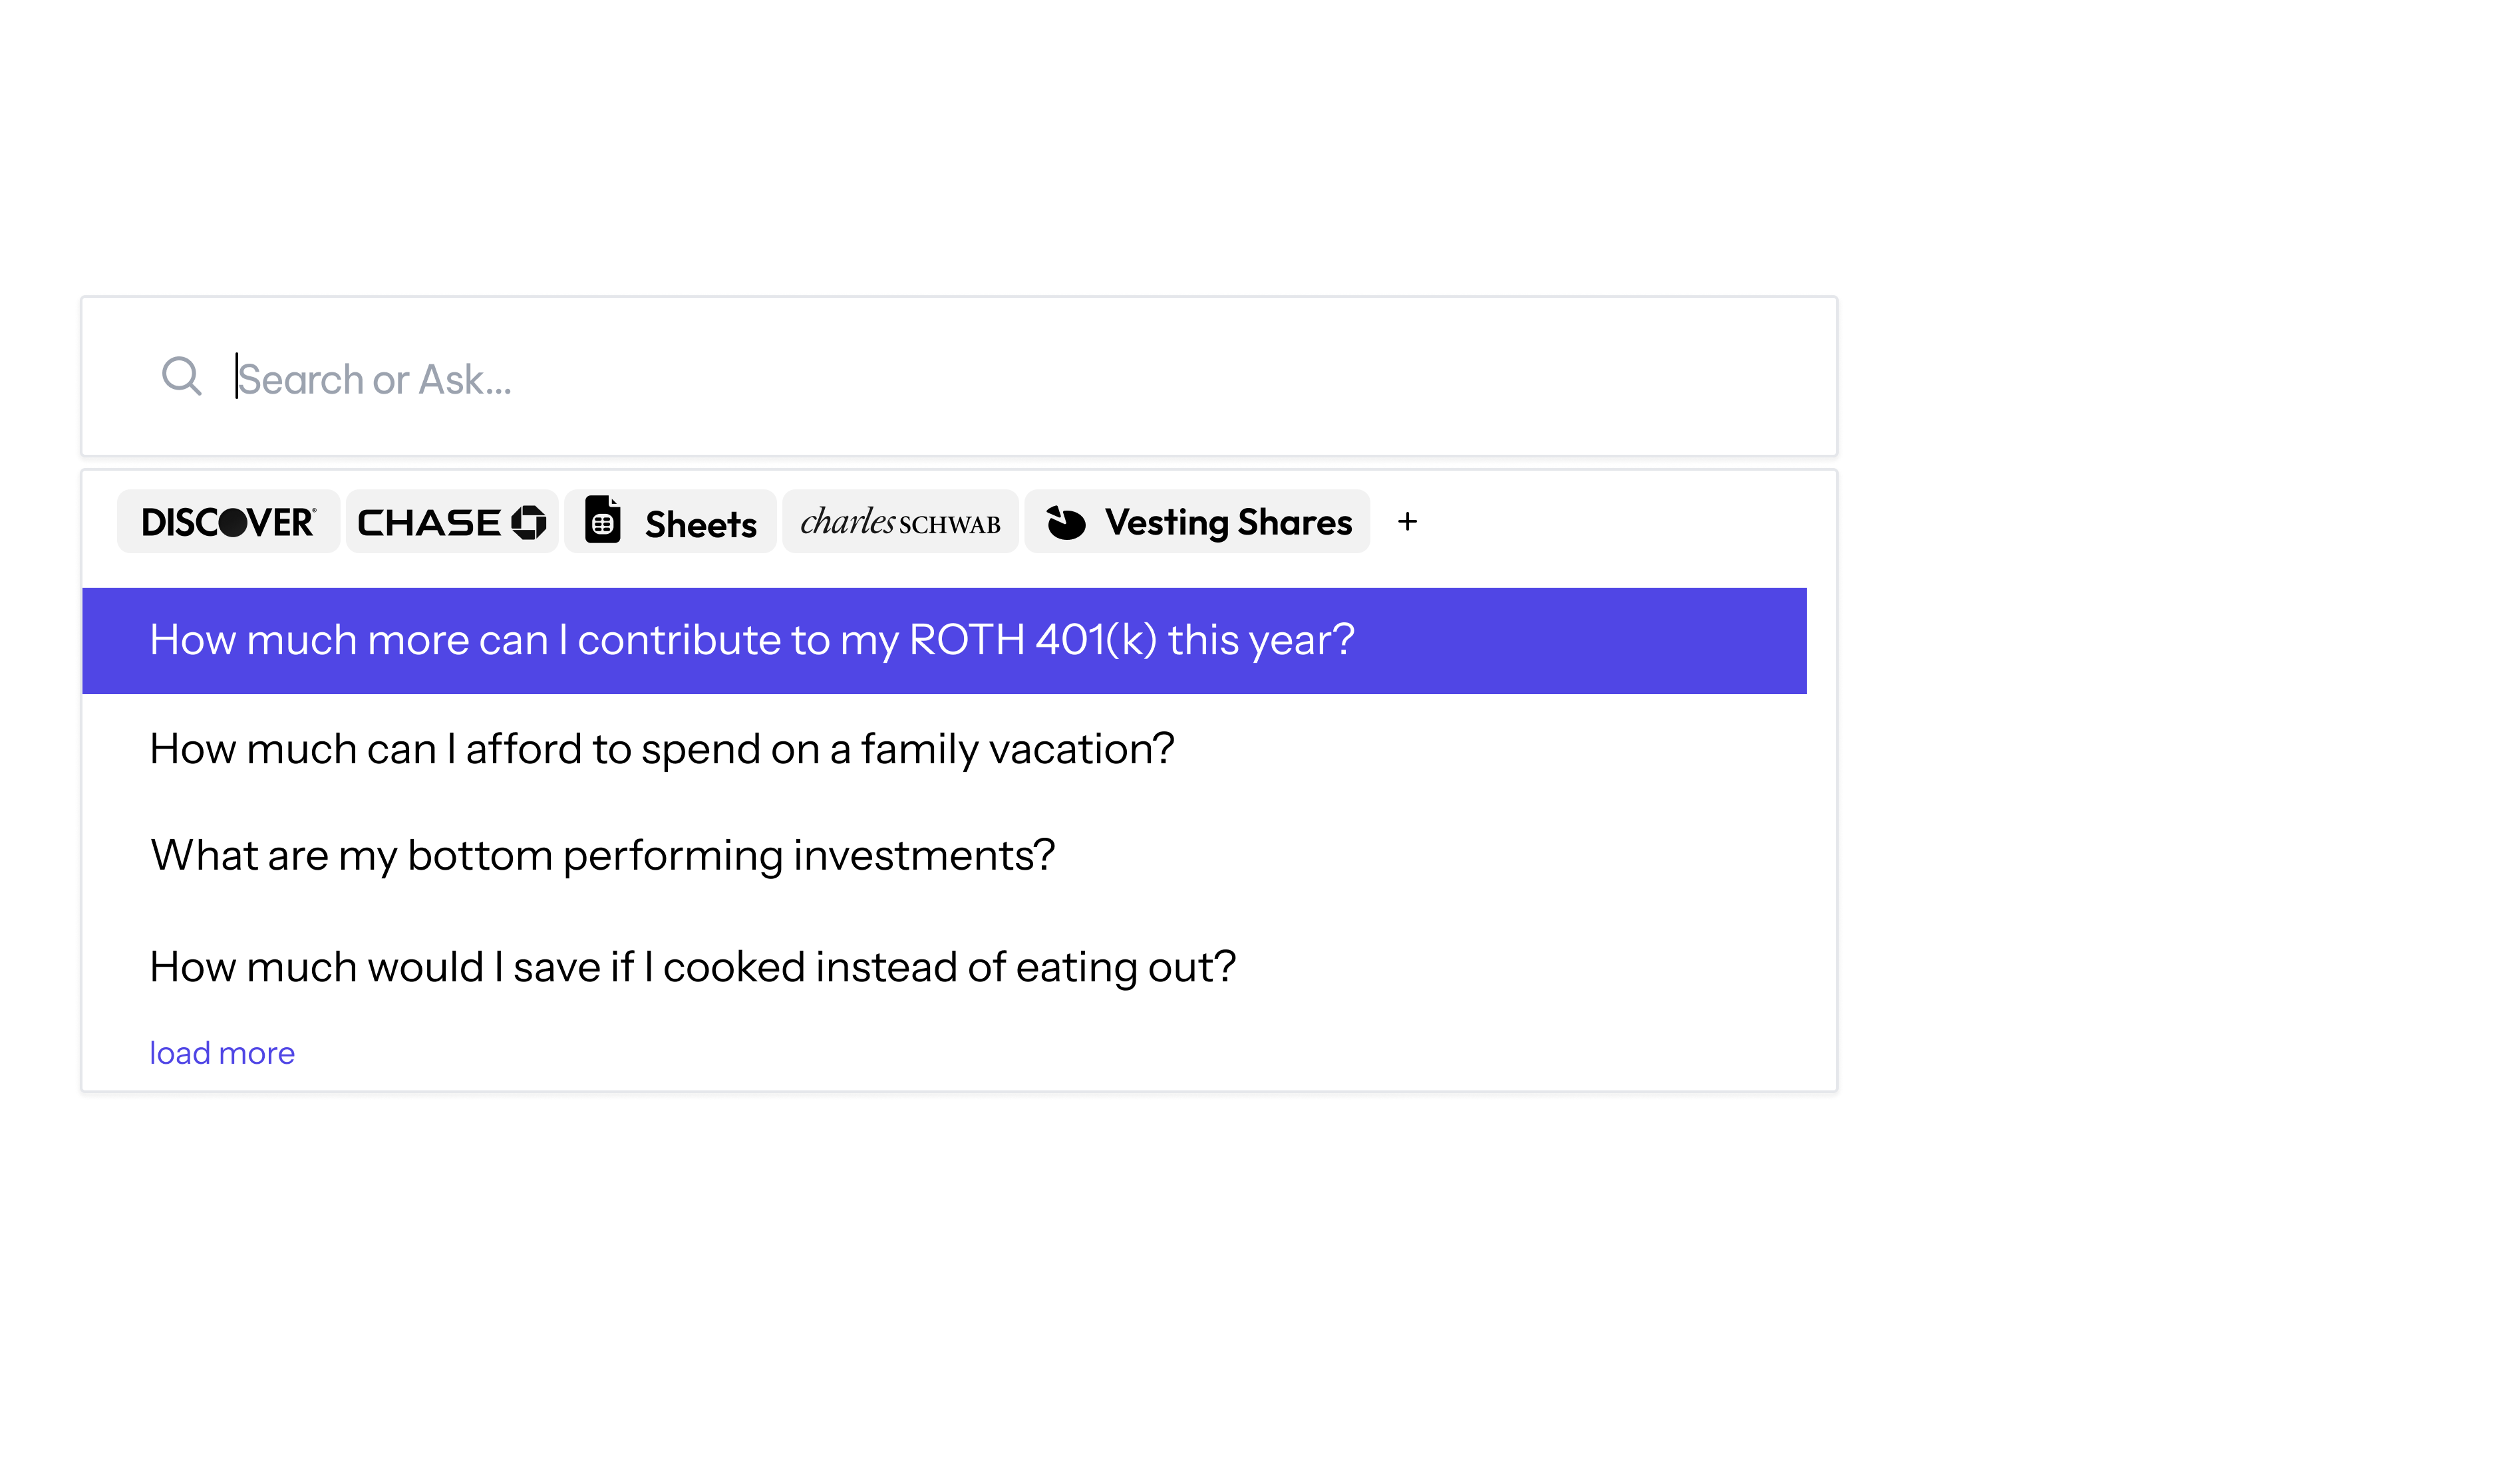Enable the Vesting Shares filter
Viewport: 2504px width, 1484px height.
click(x=1197, y=521)
